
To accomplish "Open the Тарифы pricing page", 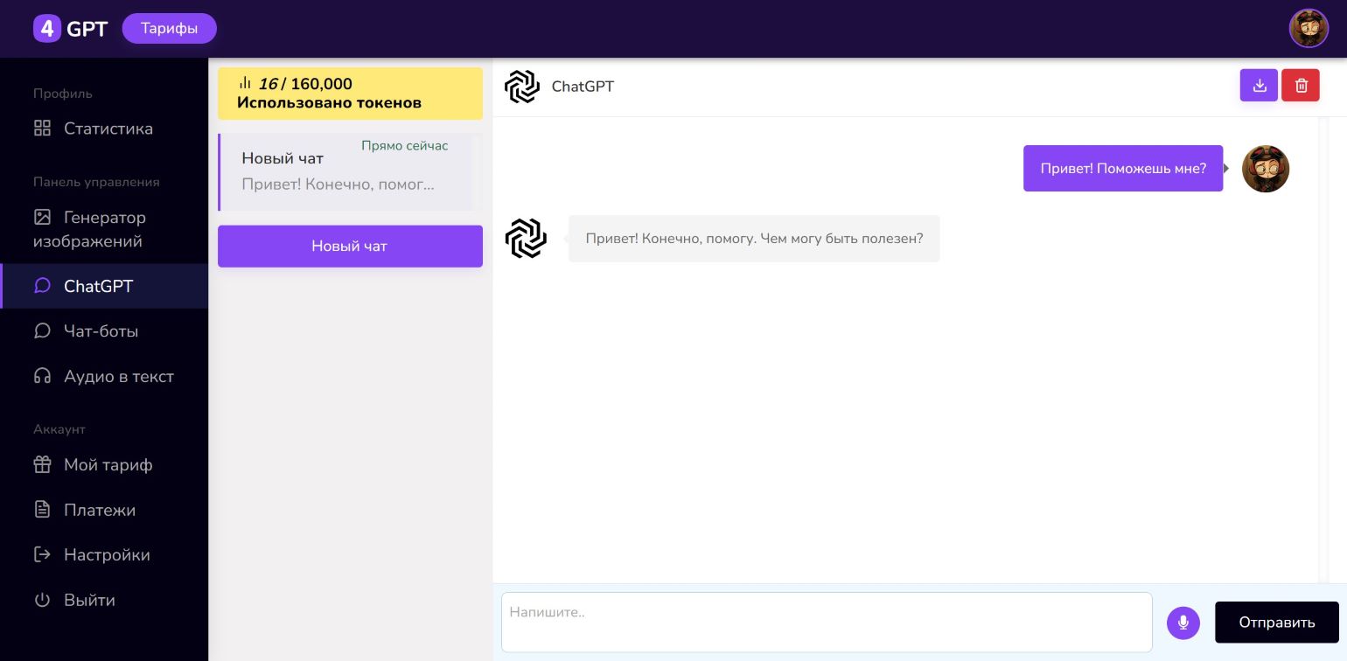I will coord(170,29).
